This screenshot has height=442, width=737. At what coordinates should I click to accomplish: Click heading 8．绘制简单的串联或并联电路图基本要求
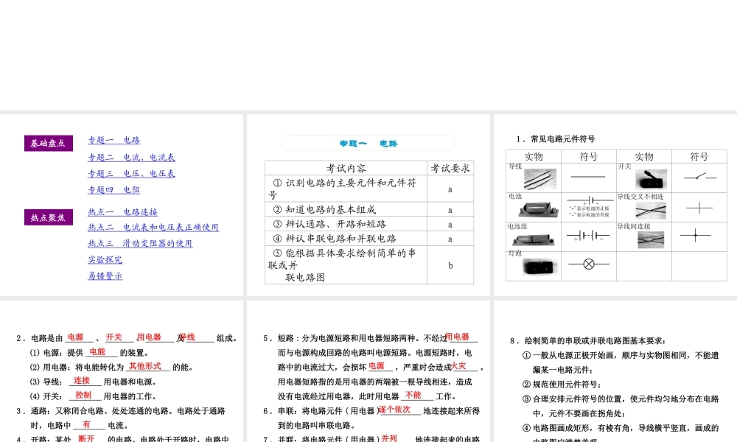pos(587,340)
